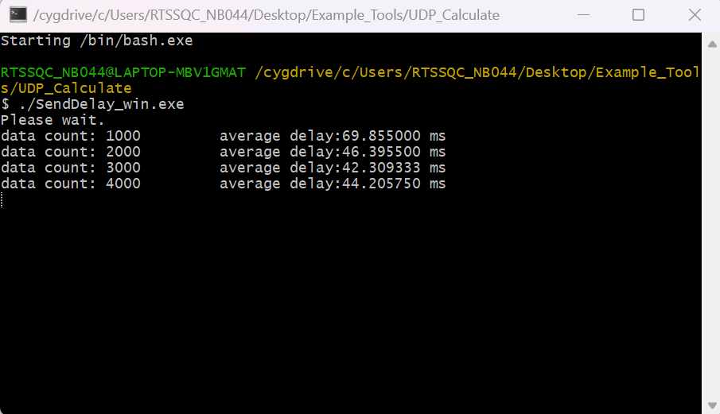Close the UDP_Calculate terminal window
The image size is (720, 414).
pyautogui.click(x=693, y=15)
